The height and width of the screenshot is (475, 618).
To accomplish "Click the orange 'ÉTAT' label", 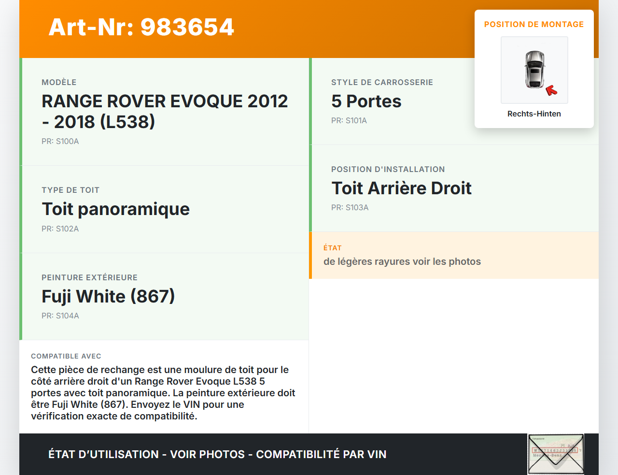I will 333,248.
